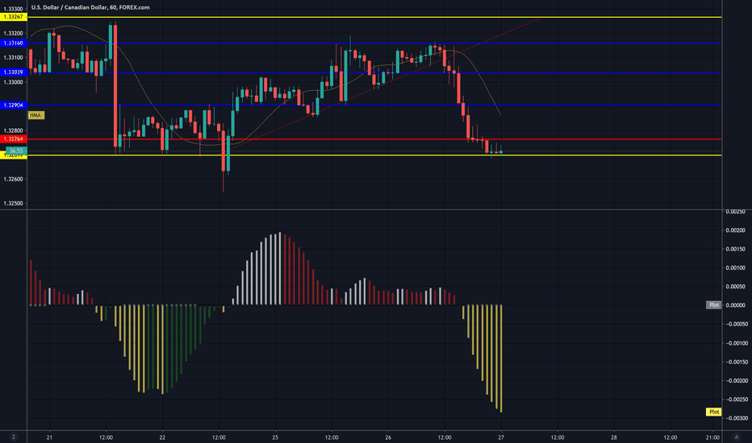Toggle the auto-scale A button
Screen dimensions: 752x443
(737, 437)
